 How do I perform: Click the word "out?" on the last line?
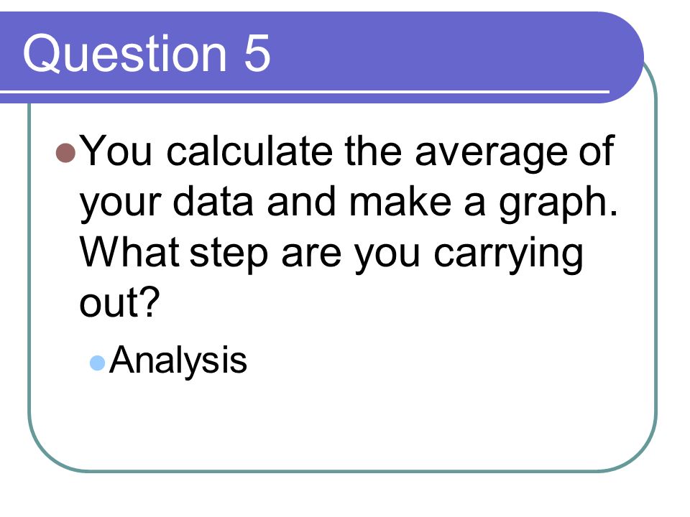[119, 302]
